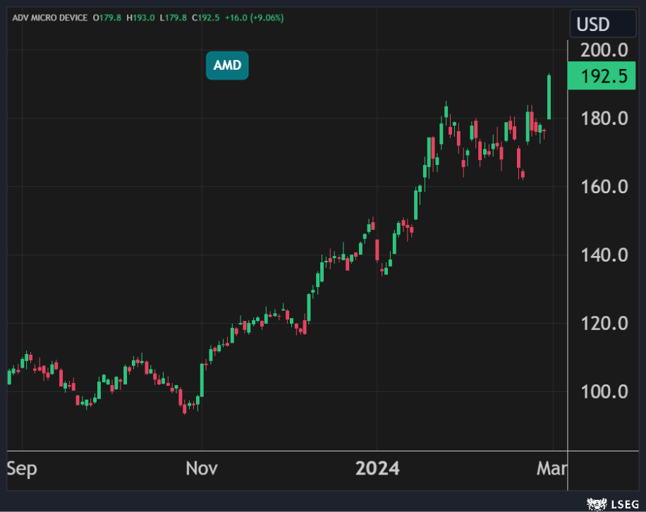Click the ADV MICRO DEVICE symbol title
646x512 pixels.
(x=49, y=18)
